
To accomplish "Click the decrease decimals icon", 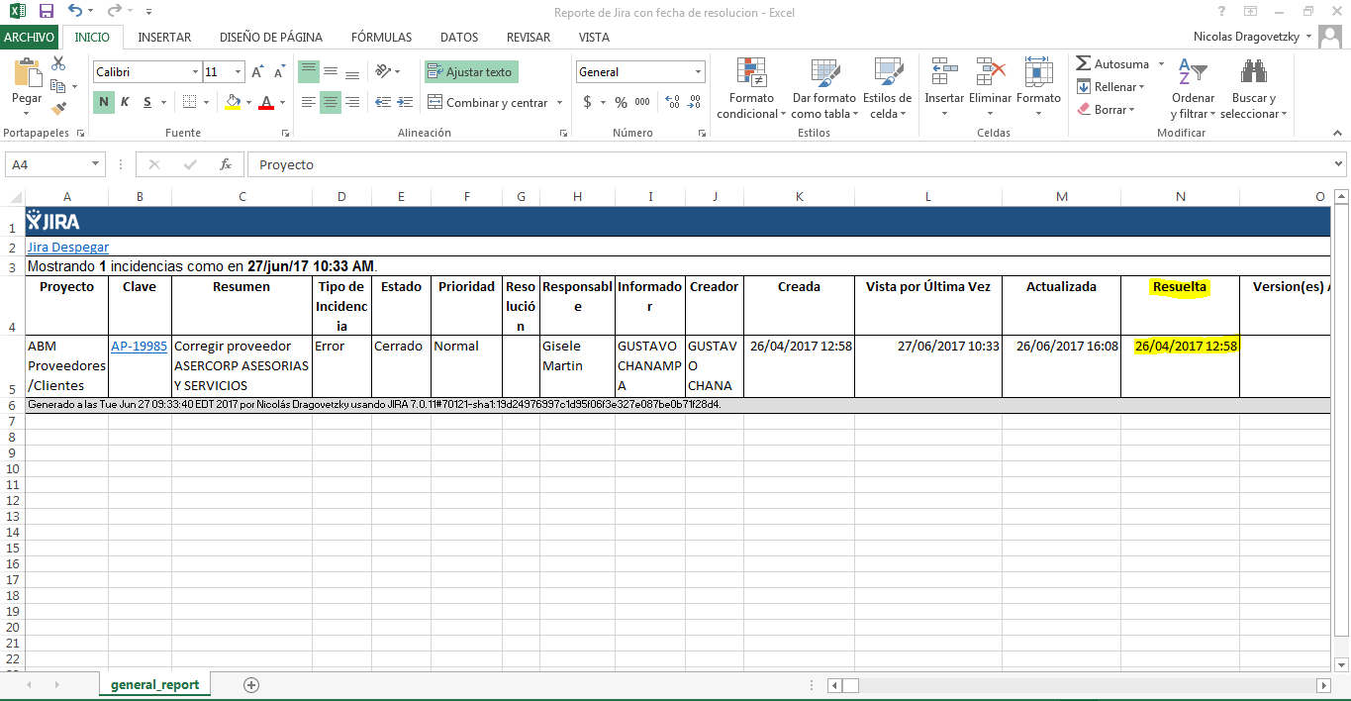I will click(x=695, y=102).
